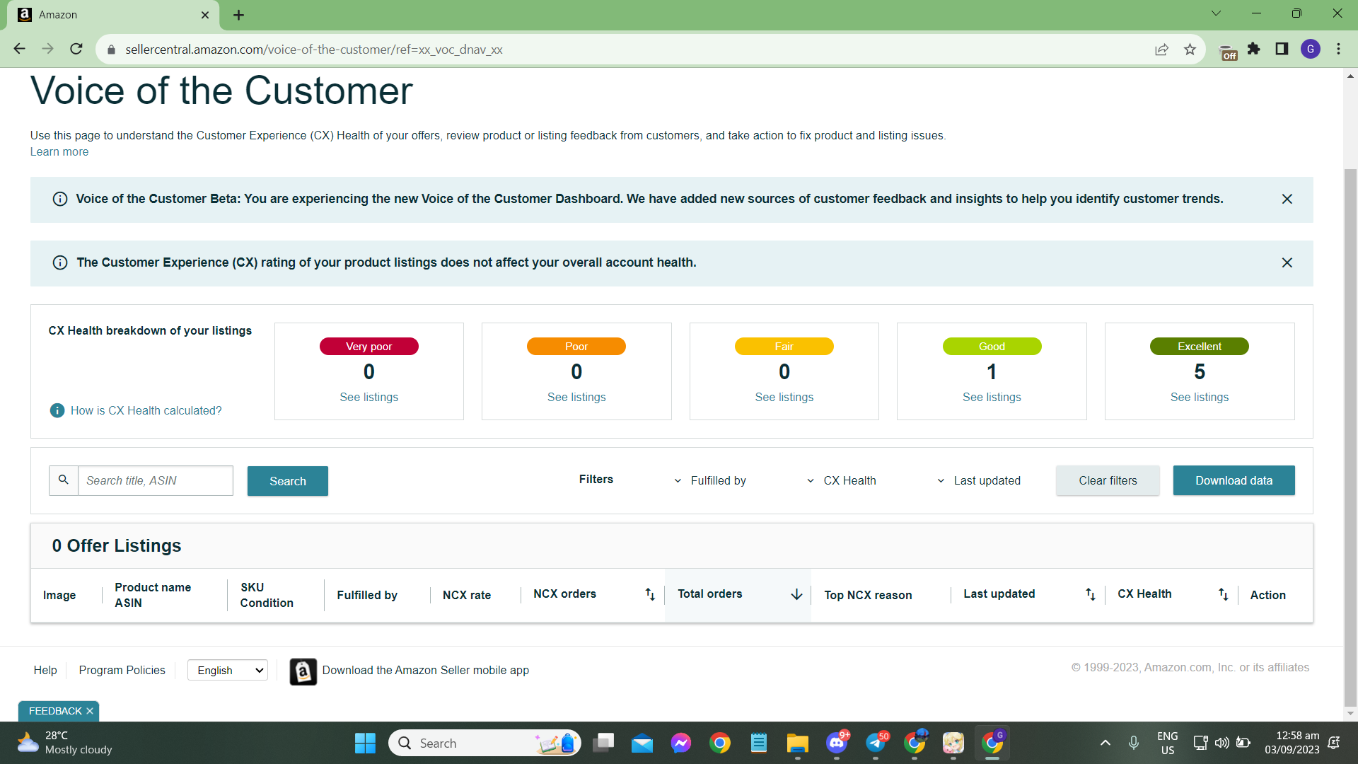
Task: Click the Amazon Seller mobile app icon
Action: [303, 671]
